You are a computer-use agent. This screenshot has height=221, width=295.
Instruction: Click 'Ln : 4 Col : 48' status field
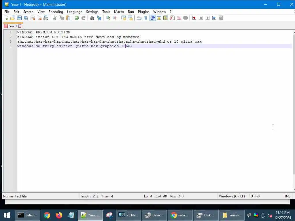tap(155, 196)
